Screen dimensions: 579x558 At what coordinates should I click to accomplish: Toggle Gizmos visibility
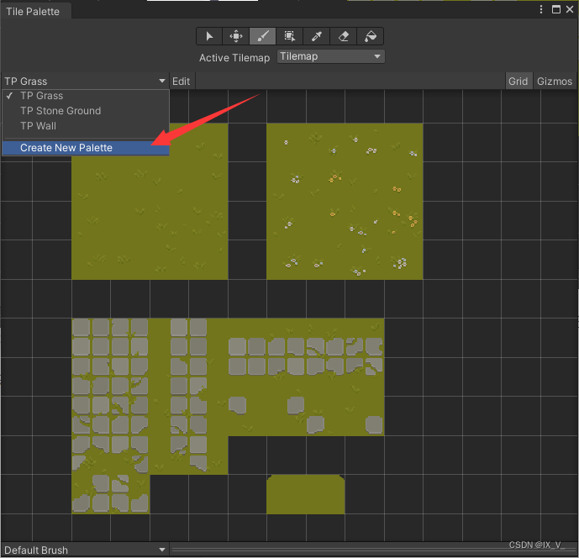pyautogui.click(x=555, y=82)
